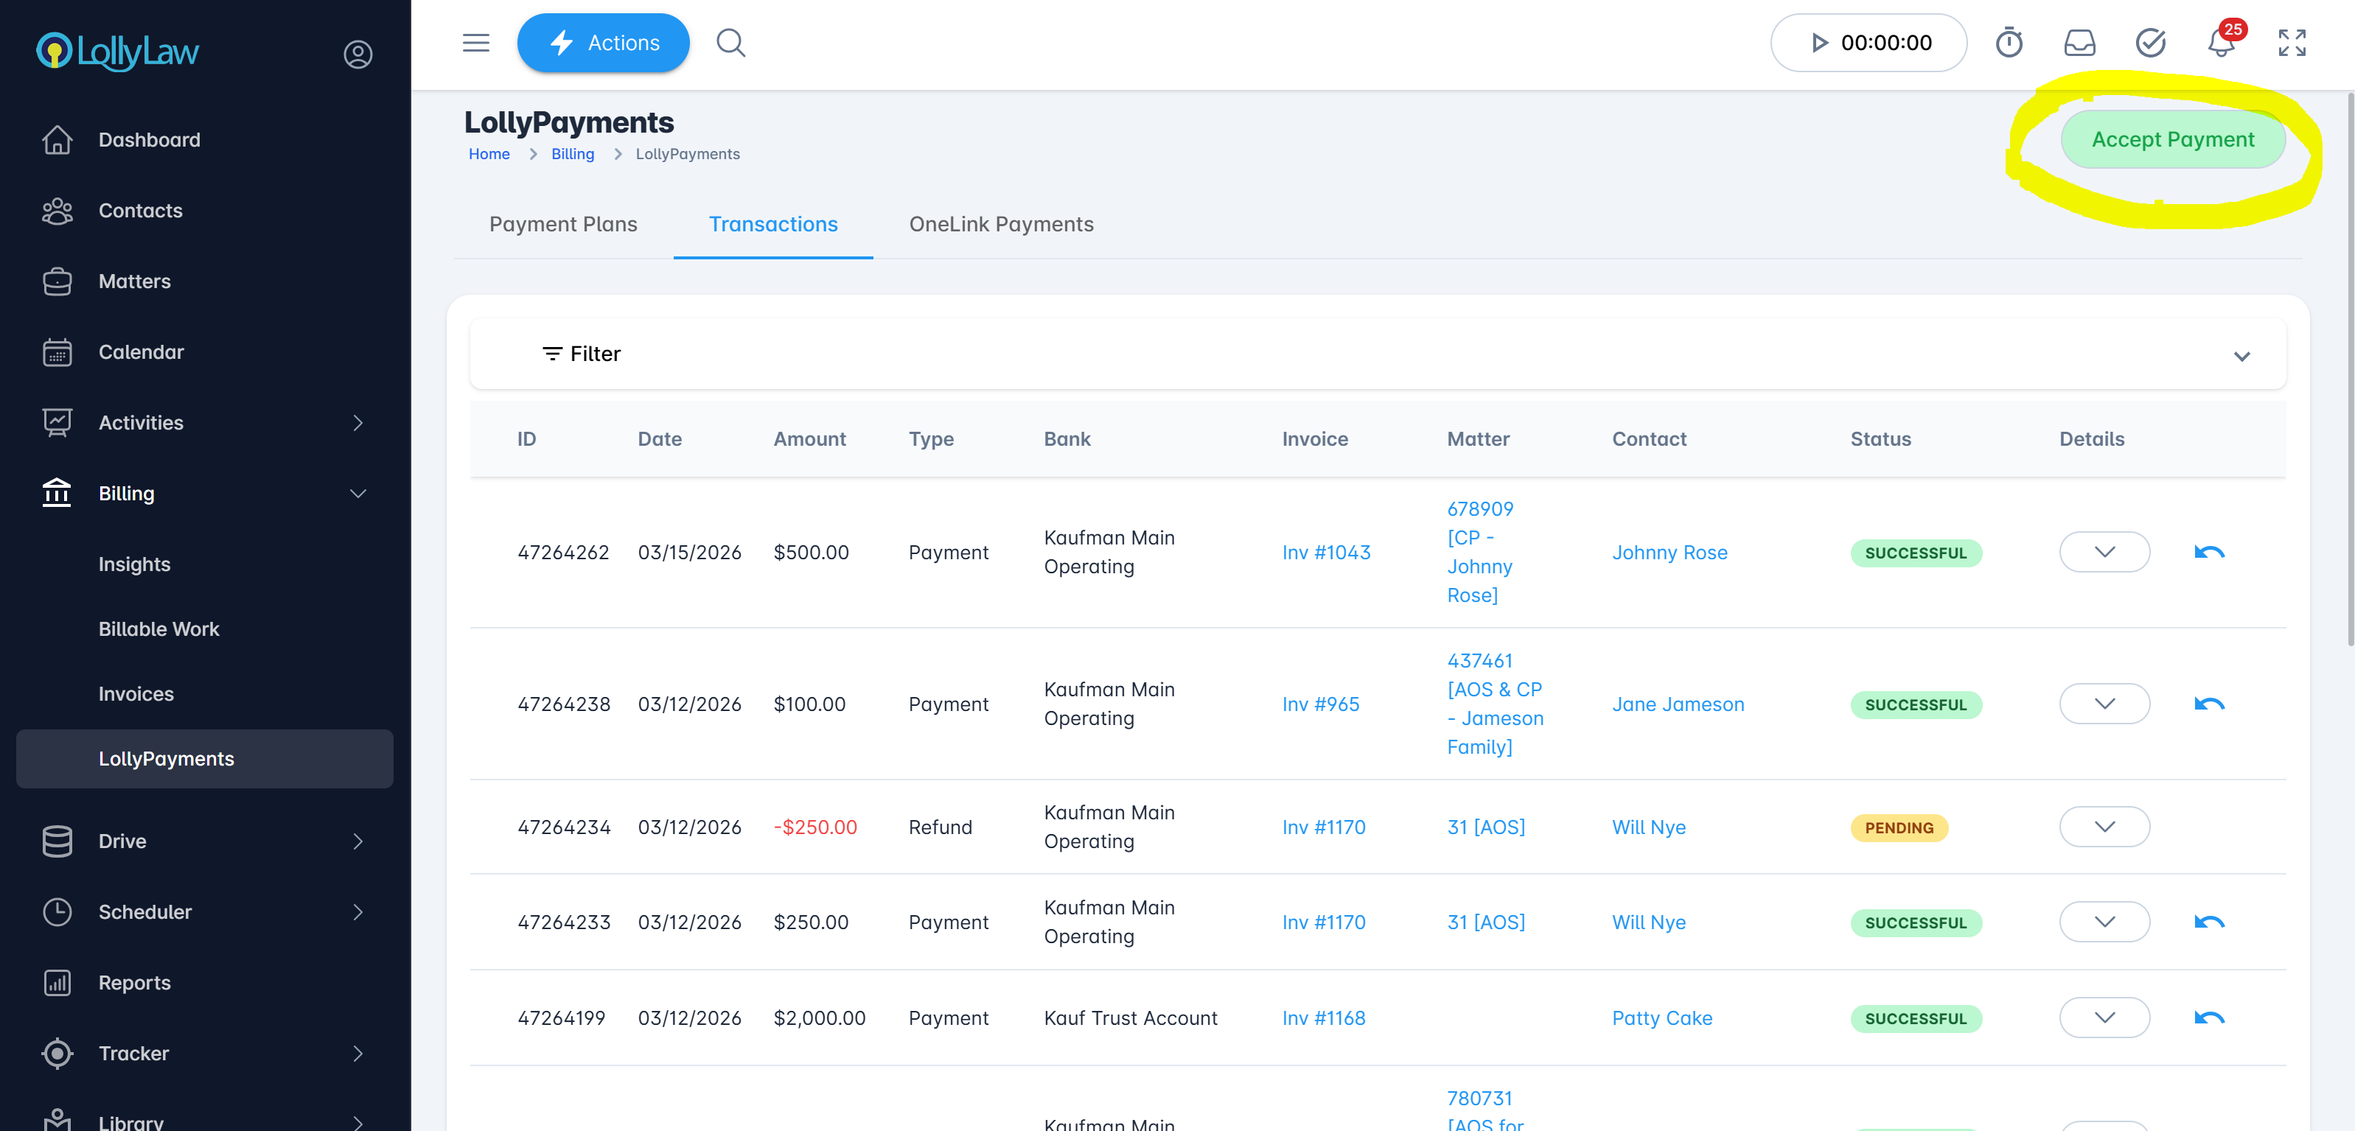Open the inbox tray icon
The image size is (2355, 1131).
(x=2079, y=43)
